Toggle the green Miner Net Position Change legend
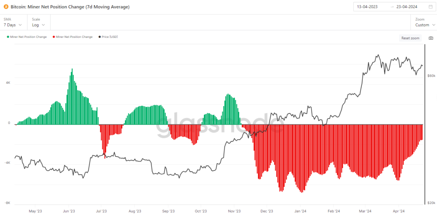 (27, 37)
